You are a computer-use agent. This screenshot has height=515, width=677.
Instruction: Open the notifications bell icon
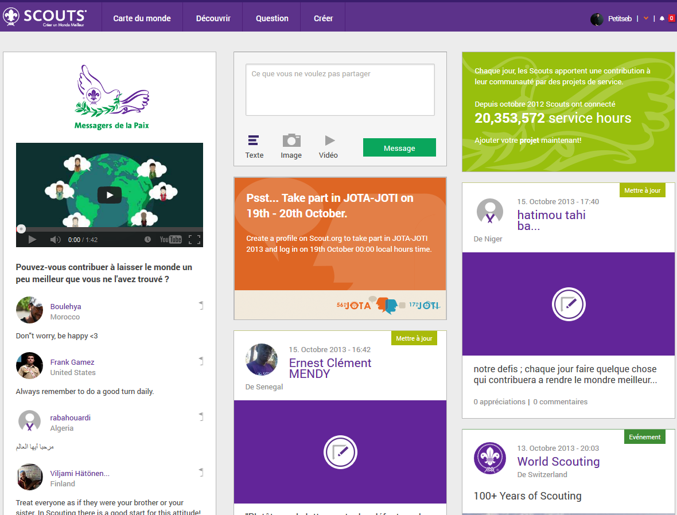(662, 18)
